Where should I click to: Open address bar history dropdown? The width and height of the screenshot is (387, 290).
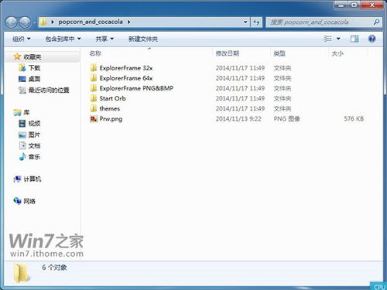coord(245,22)
